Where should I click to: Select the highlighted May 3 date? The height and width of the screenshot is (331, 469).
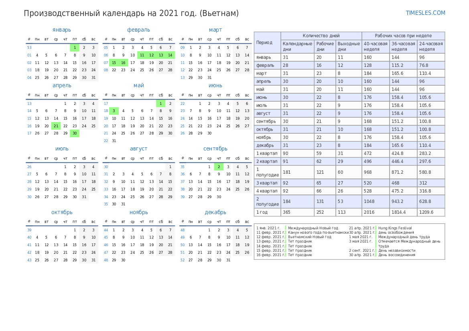[114, 111]
